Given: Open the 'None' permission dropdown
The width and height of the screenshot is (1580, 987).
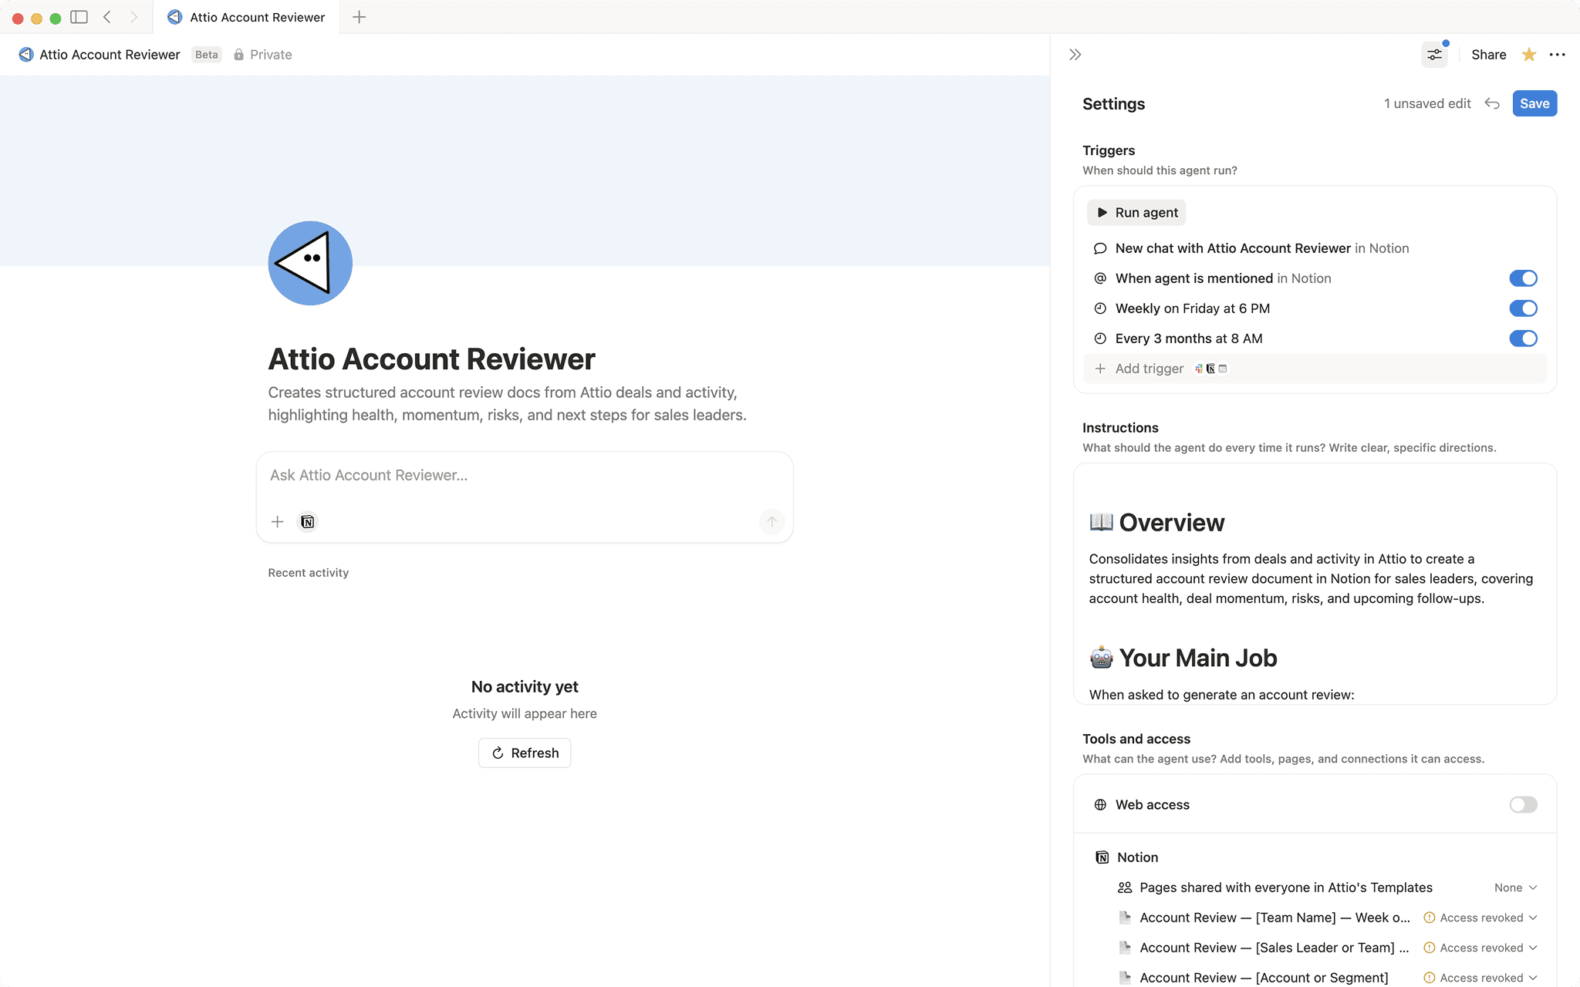Looking at the screenshot, I should point(1515,888).
